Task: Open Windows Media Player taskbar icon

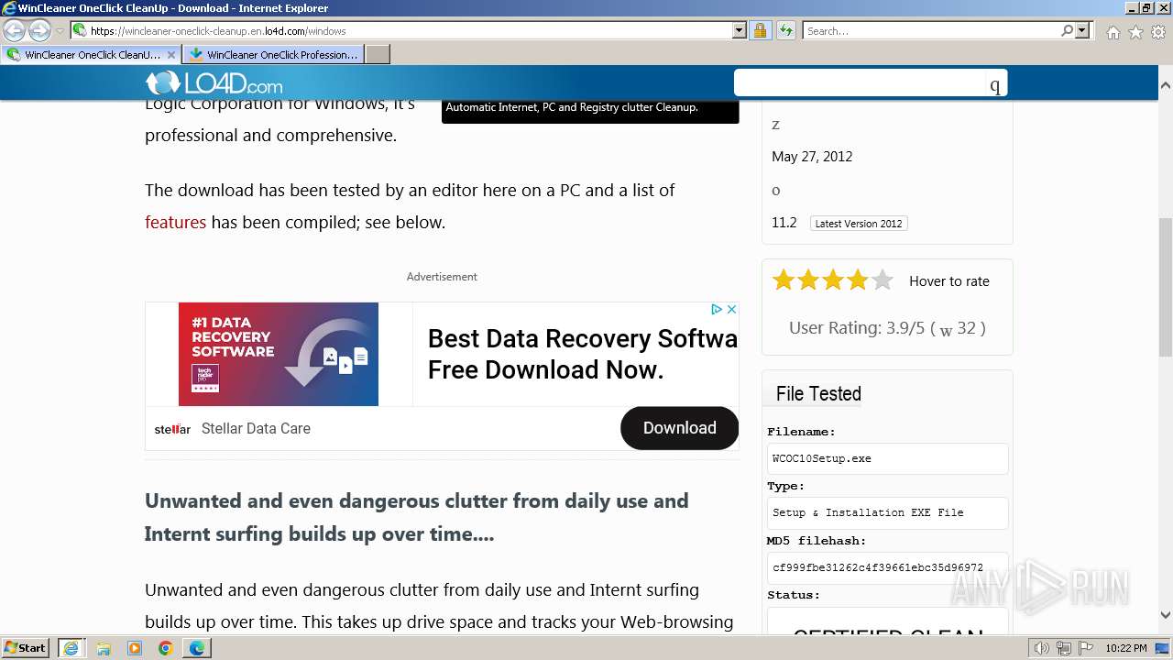Action: pyautogui.click(x=135, y=648)
